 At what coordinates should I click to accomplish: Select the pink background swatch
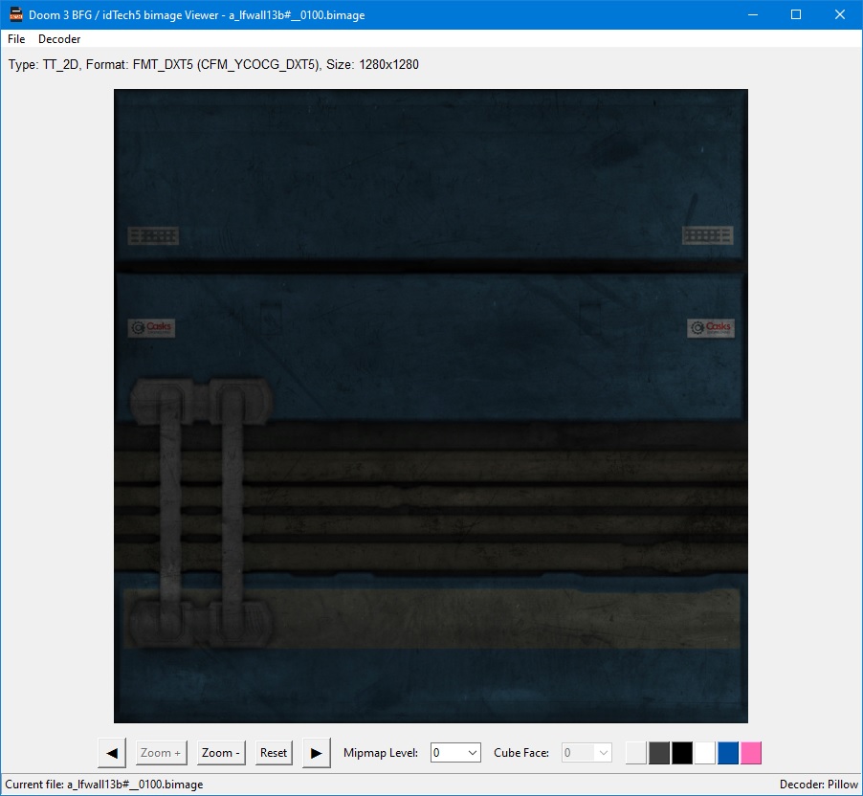coord(751,753)
